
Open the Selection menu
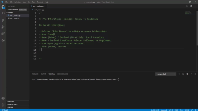pos(18,2)
